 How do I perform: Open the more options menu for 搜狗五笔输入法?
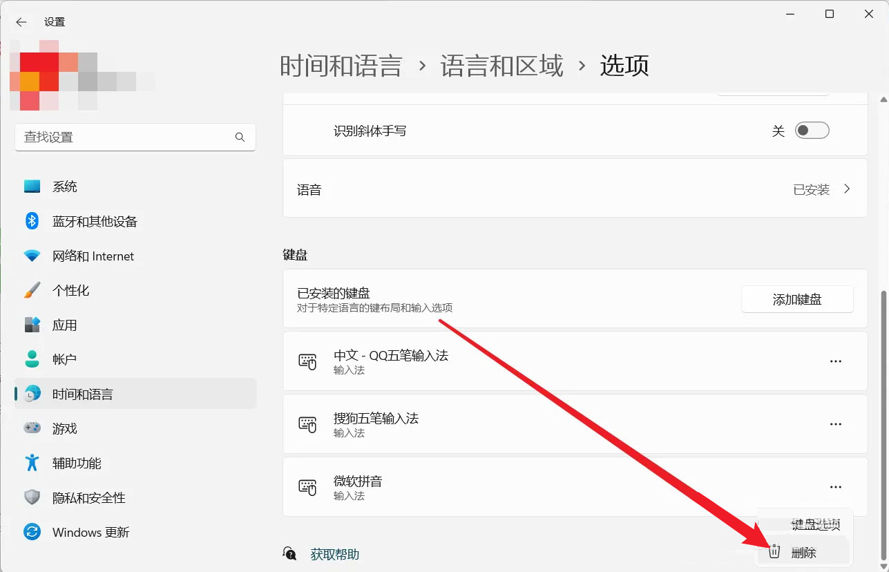pyautogui.click(x=836, y=424)
